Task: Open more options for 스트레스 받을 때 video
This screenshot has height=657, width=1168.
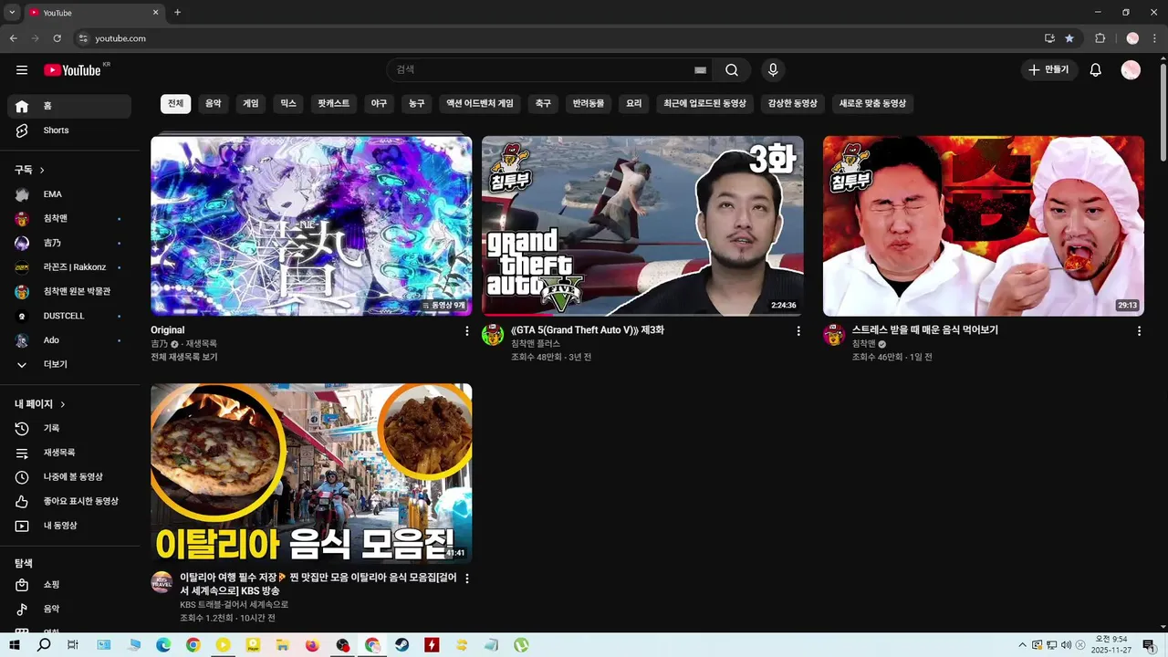Action: (1139, 331)
